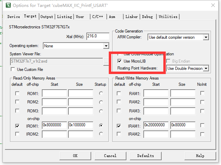The height and width of the screenshot is (165, 221).
Task: Enable NoInit for IRAM2
Action: tap(202, 134)
